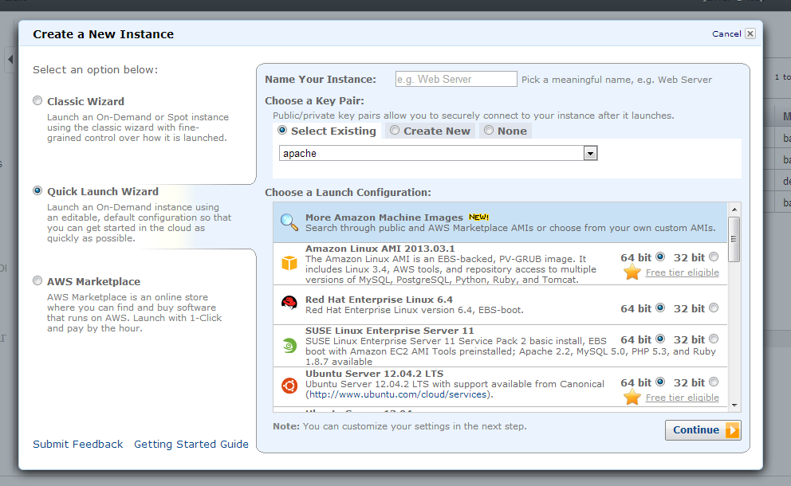Select 64 bit for Red Hat Enterprise Linux
The height and width of the screenshot is (486, 791).
pyautogui.click(x=660, y=308)
